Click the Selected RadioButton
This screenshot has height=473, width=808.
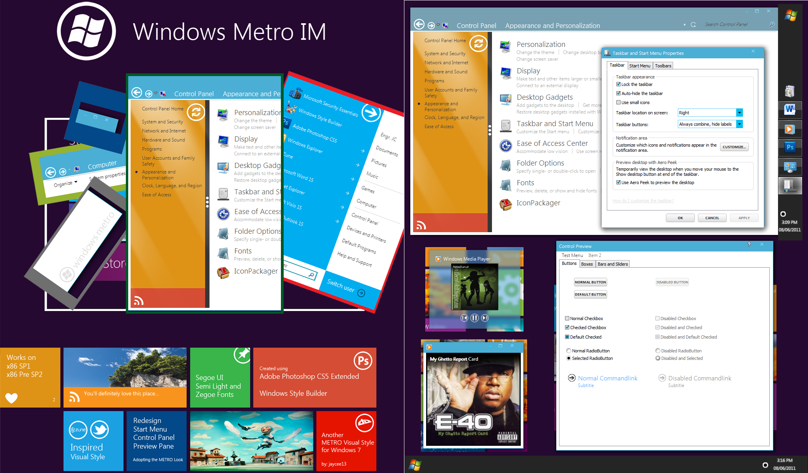click(569, 358)
